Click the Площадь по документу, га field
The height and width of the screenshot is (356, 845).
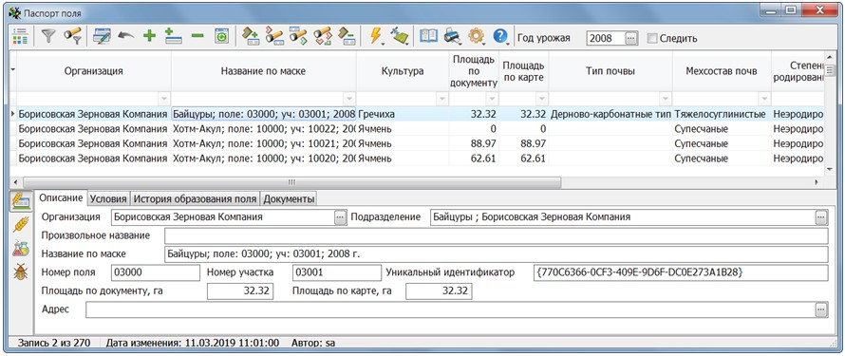[240, 290]
